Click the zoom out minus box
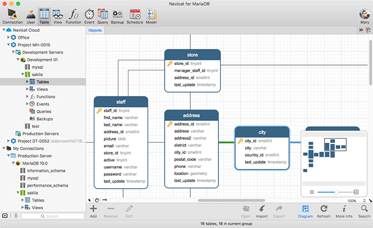Screen dimensions: 373x228 pyautogui.click(x=312, y=192)
